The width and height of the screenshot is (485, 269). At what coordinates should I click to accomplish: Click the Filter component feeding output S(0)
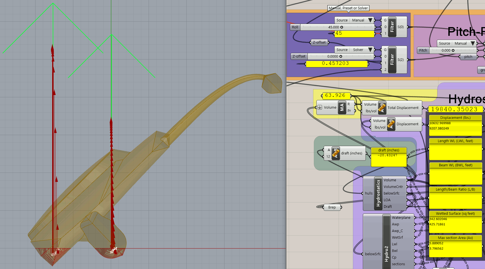(392, 27)
